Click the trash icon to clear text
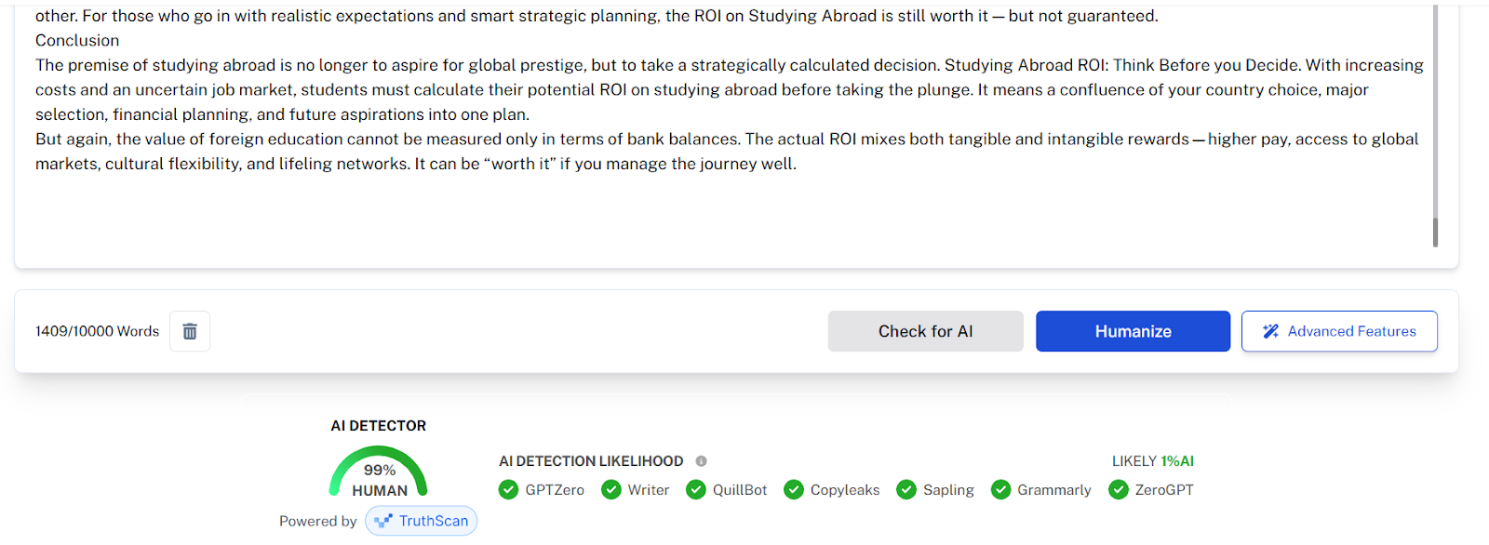1489x545 pixels. click(x=190, y=331)
